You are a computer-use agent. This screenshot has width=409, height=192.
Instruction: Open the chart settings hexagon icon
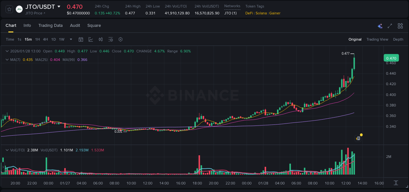click(x=120, y=39)
